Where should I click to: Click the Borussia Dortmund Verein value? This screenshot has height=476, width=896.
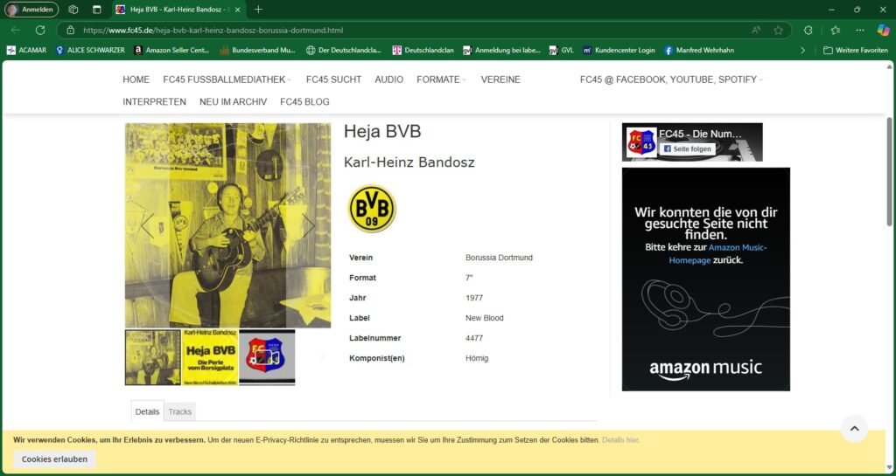pyautogui.click(x=499, y=258)
